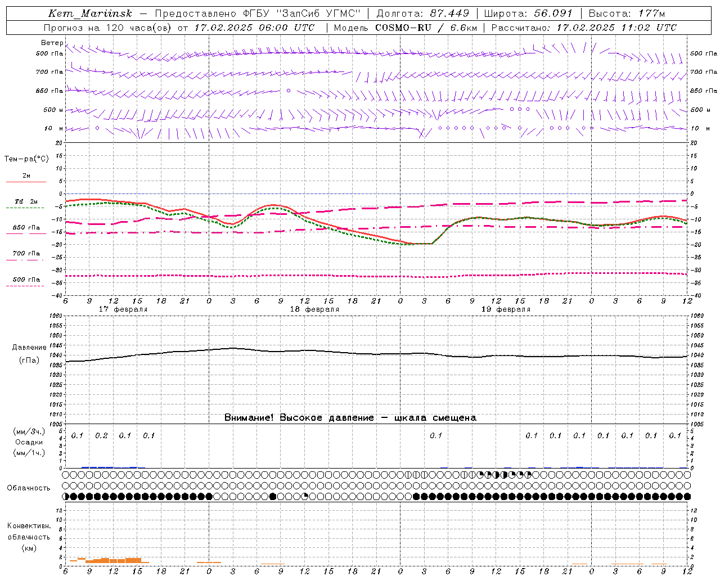
Task: Click the Рассчитано: 17.02.2025 11:02 UTC timestamp
Action: click(x=584, y=28)
